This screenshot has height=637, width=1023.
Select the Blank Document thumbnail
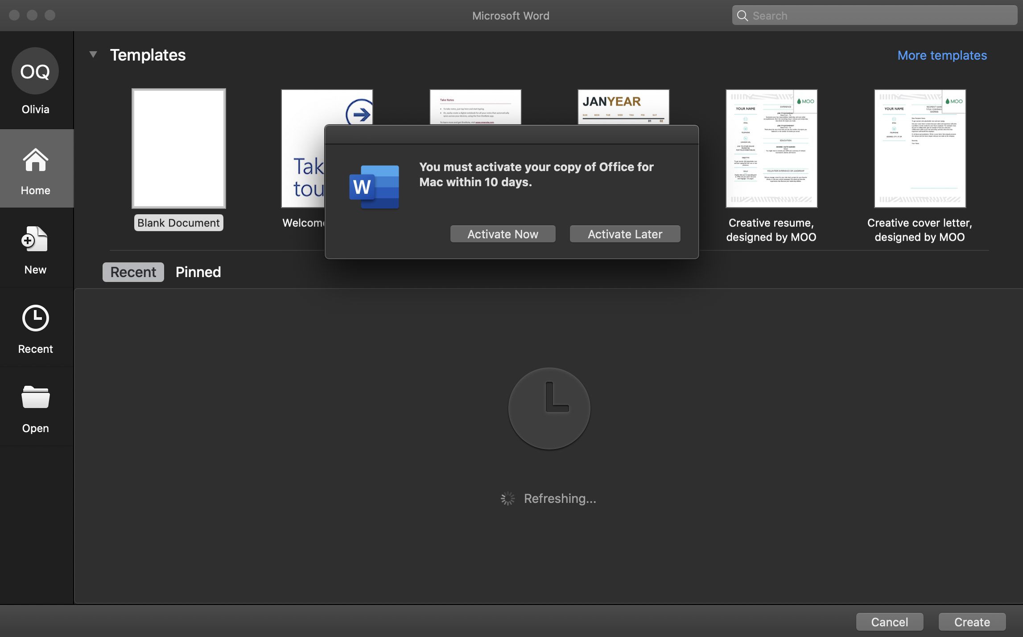[179, 148]
